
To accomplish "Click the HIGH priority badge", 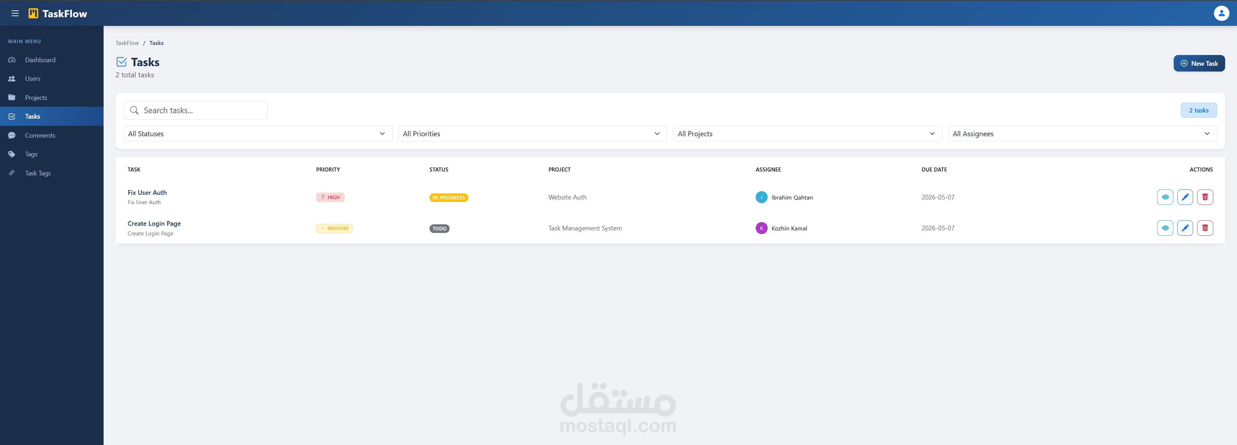I will point(330,197).
